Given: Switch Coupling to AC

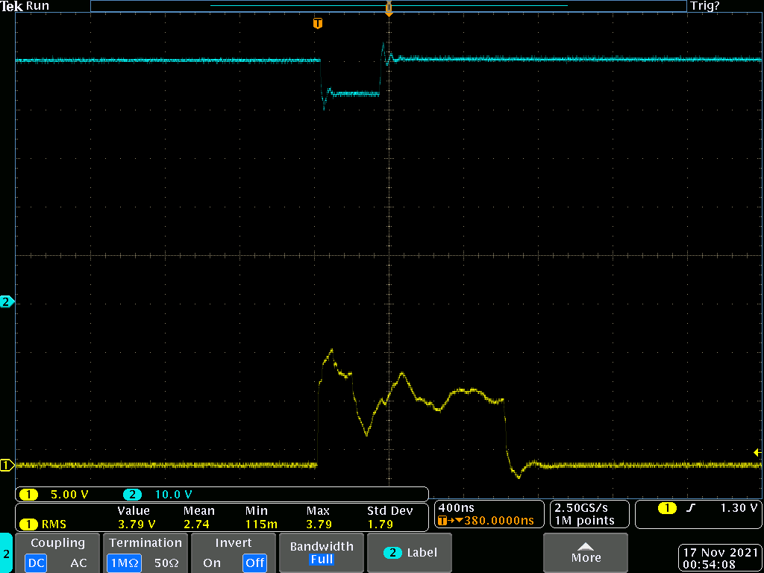Looking at the screenshot, I should coord(78,563).
